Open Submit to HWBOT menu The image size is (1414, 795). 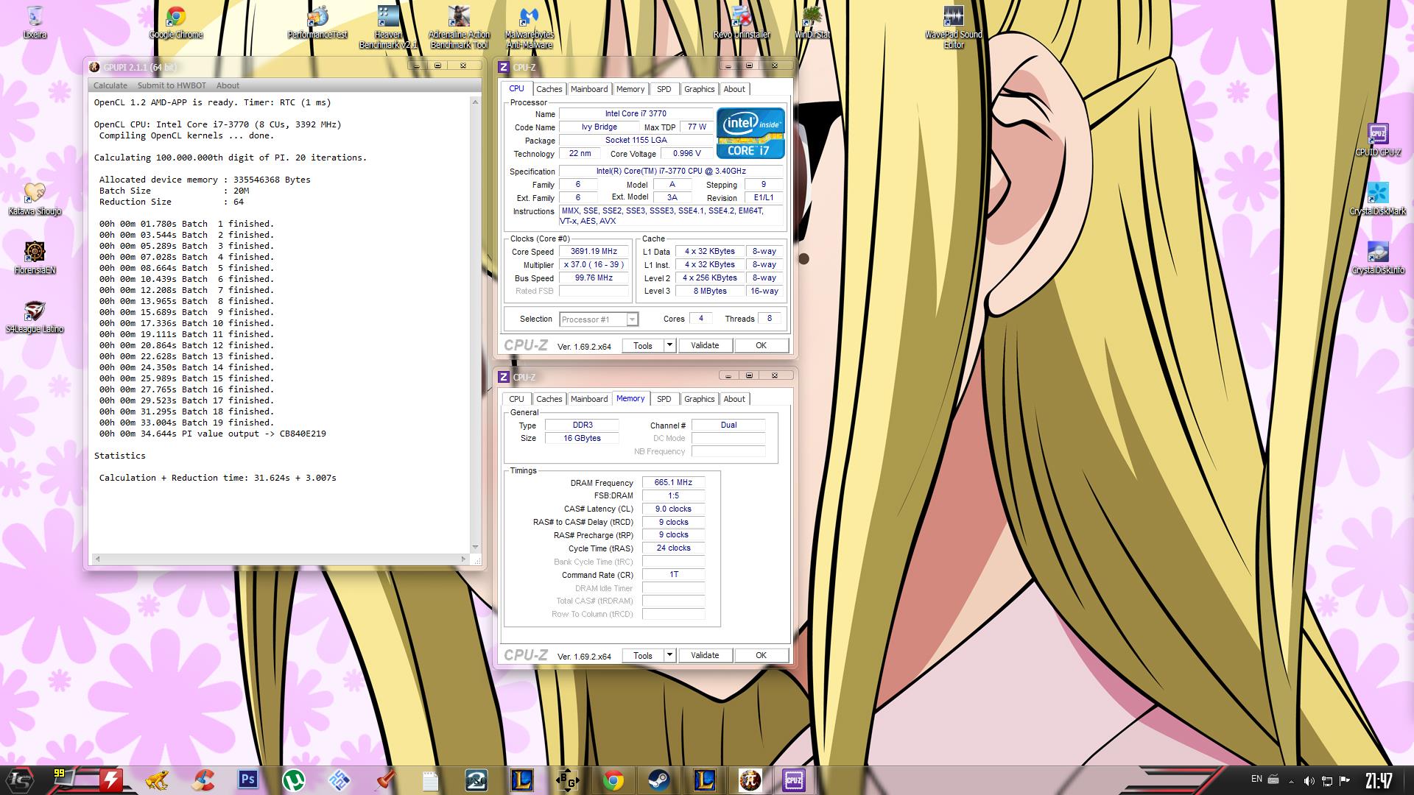pyautogui.click(x=172, y=85)
